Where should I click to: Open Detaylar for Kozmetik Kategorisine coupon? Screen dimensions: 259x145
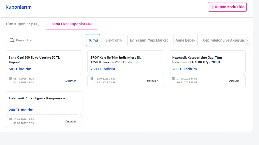coord(234,81)
